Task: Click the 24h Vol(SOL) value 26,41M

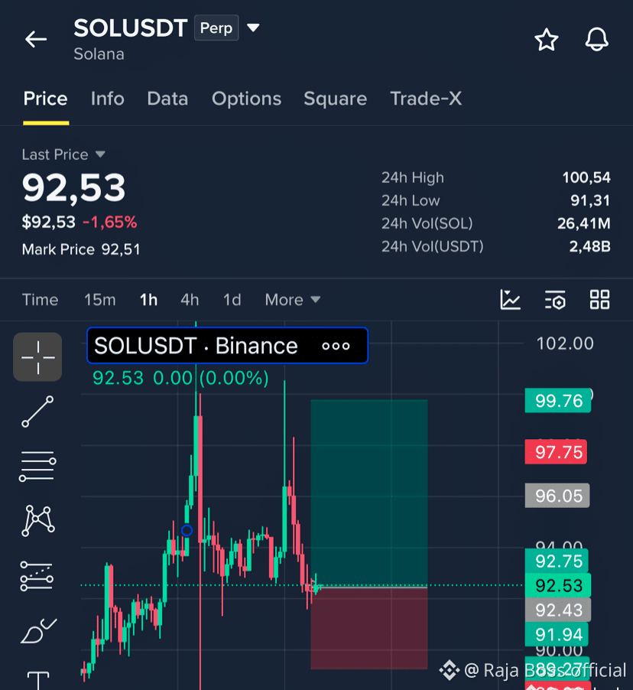Action: [584, 223]
